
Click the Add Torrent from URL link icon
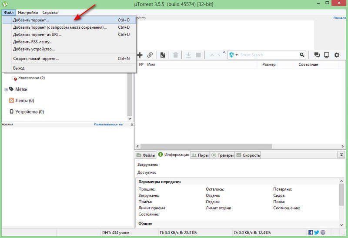point(150,55)
